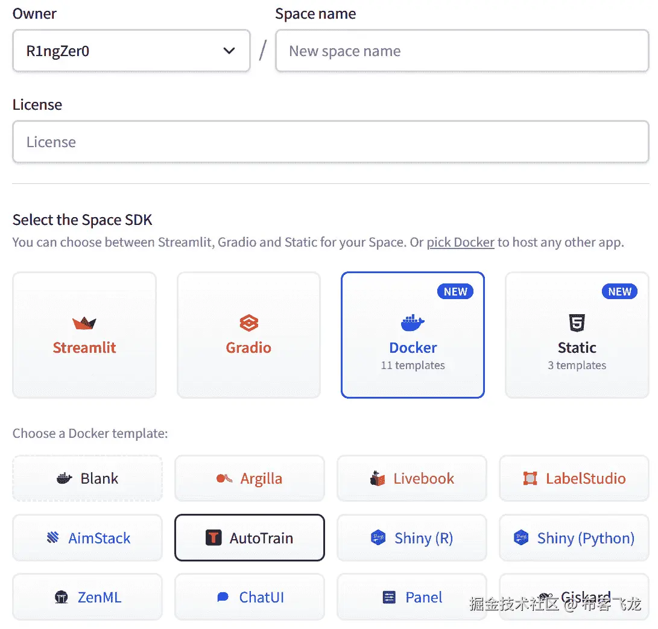The width and height of the screenshot is (658, 629).
Task: Choose the Panel template button
Action: 412,597
